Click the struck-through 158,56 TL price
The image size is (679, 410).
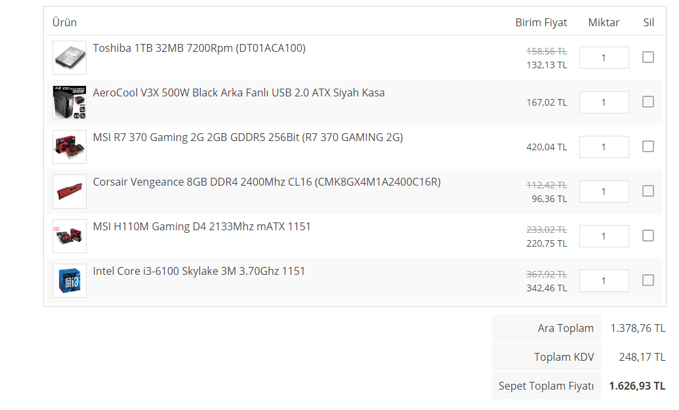(x=546, y=51)
